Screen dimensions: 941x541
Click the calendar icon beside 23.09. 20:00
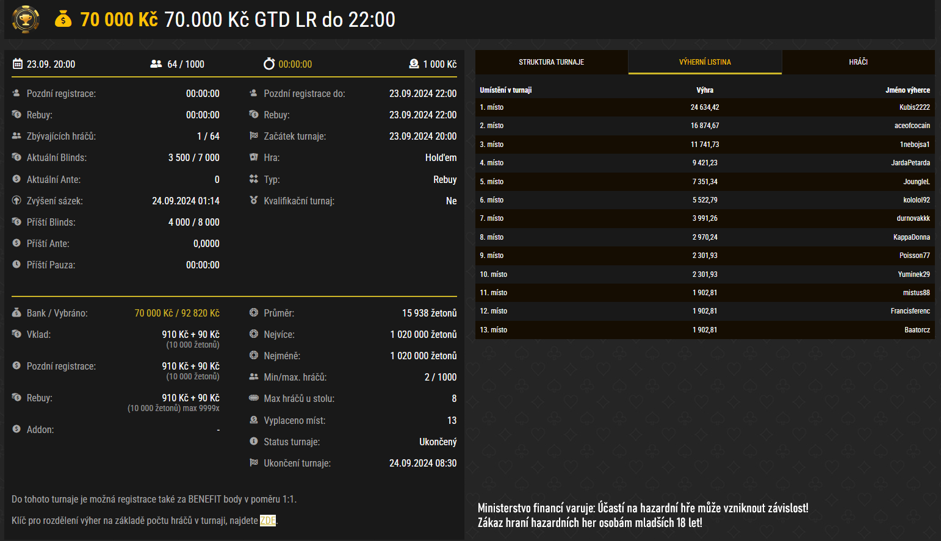(18, 64)
